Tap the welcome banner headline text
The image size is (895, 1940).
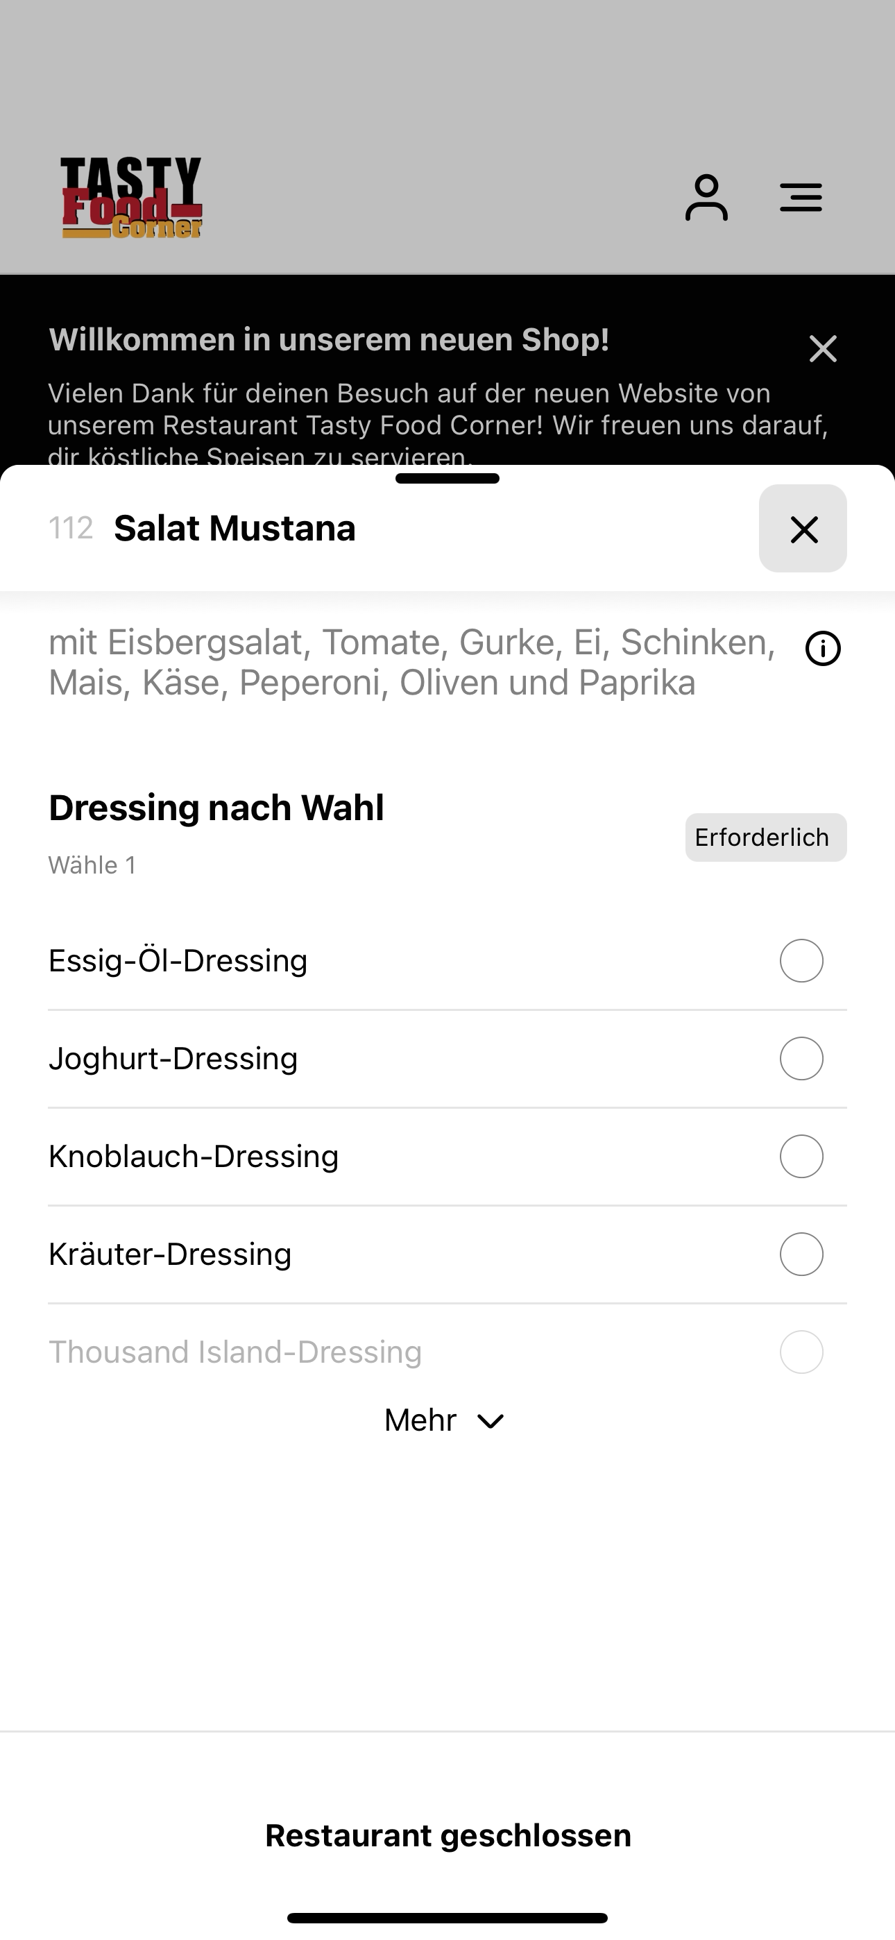coord(330,340)
